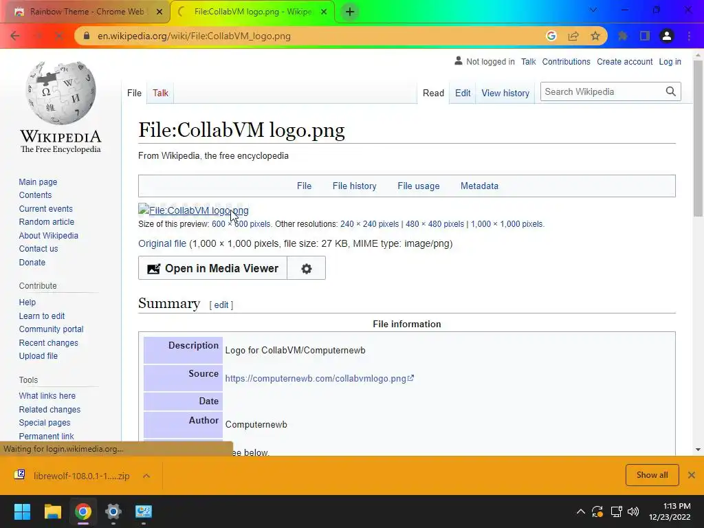The image size is (704, 528).
Task: Click the address bar URL
Action: pyautogui.click(x=194, y=36)
